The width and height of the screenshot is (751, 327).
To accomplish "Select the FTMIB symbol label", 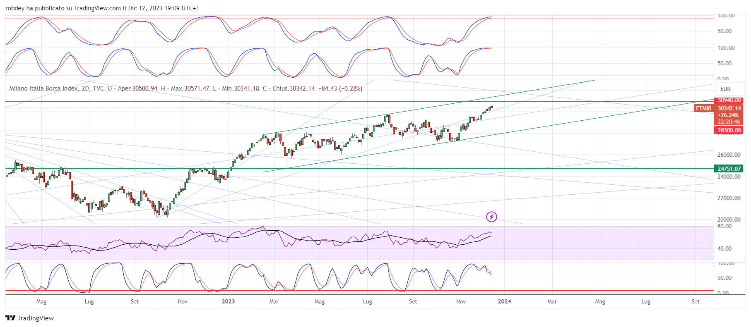I will 704,108.
